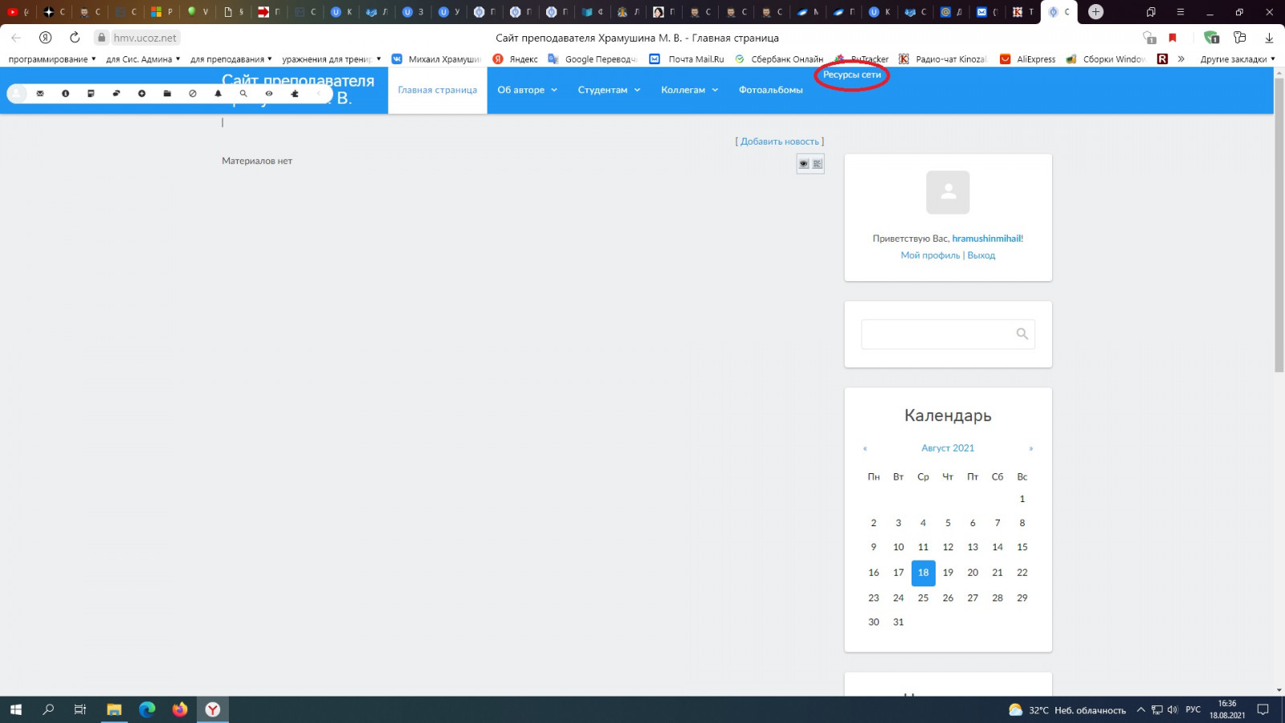Toggle the eye view-mode icon above the sidebar

click(804, 164)
